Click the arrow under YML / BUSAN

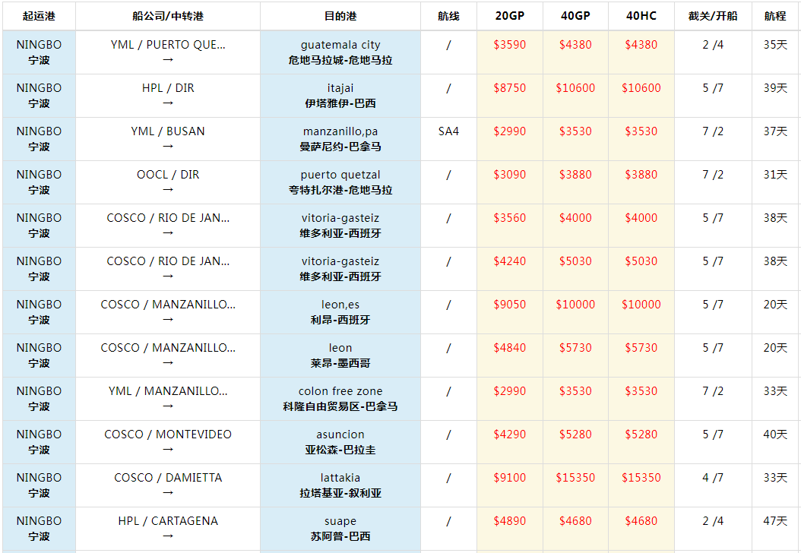(168, 147)
